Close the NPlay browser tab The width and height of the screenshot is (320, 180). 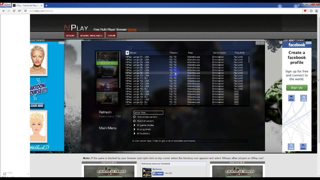[42, 5]
